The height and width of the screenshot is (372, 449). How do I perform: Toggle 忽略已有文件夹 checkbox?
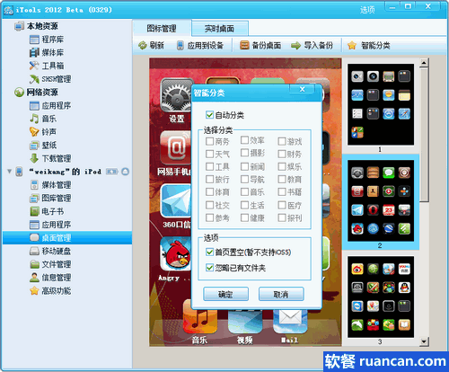point(209,268)
